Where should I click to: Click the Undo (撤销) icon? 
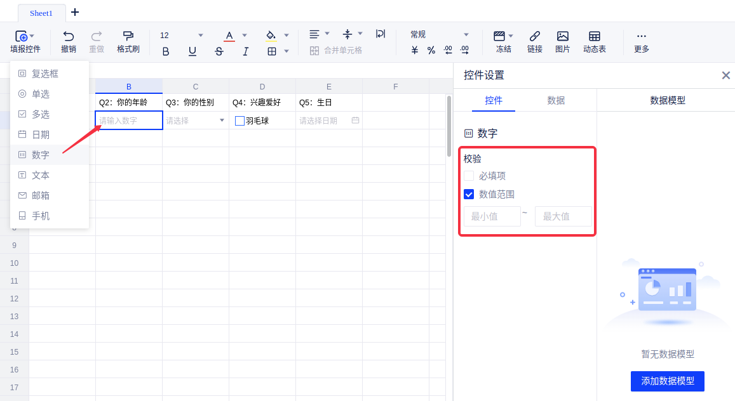click(x=69, y=36)
